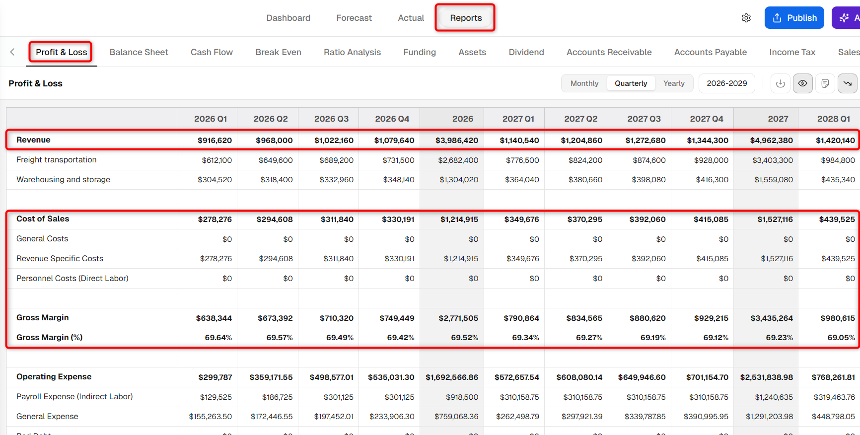Go to the Forecast tab
The height and width of the screenshot is (435, 860).
pos(354,18)
